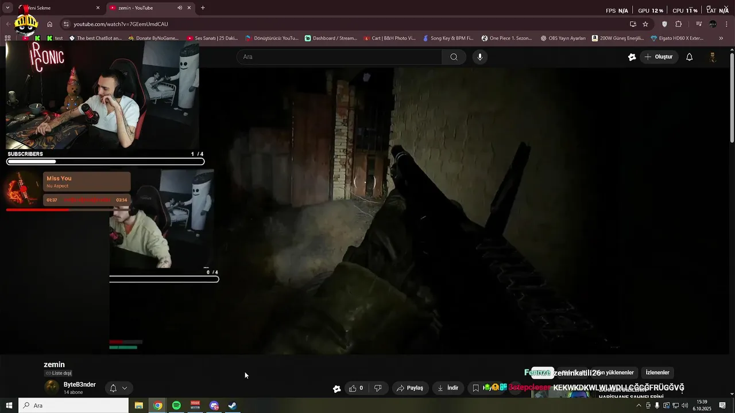735x413 pixels.
Task: Open 'The best ChatBot' bookmark
Action: (95, 38)
